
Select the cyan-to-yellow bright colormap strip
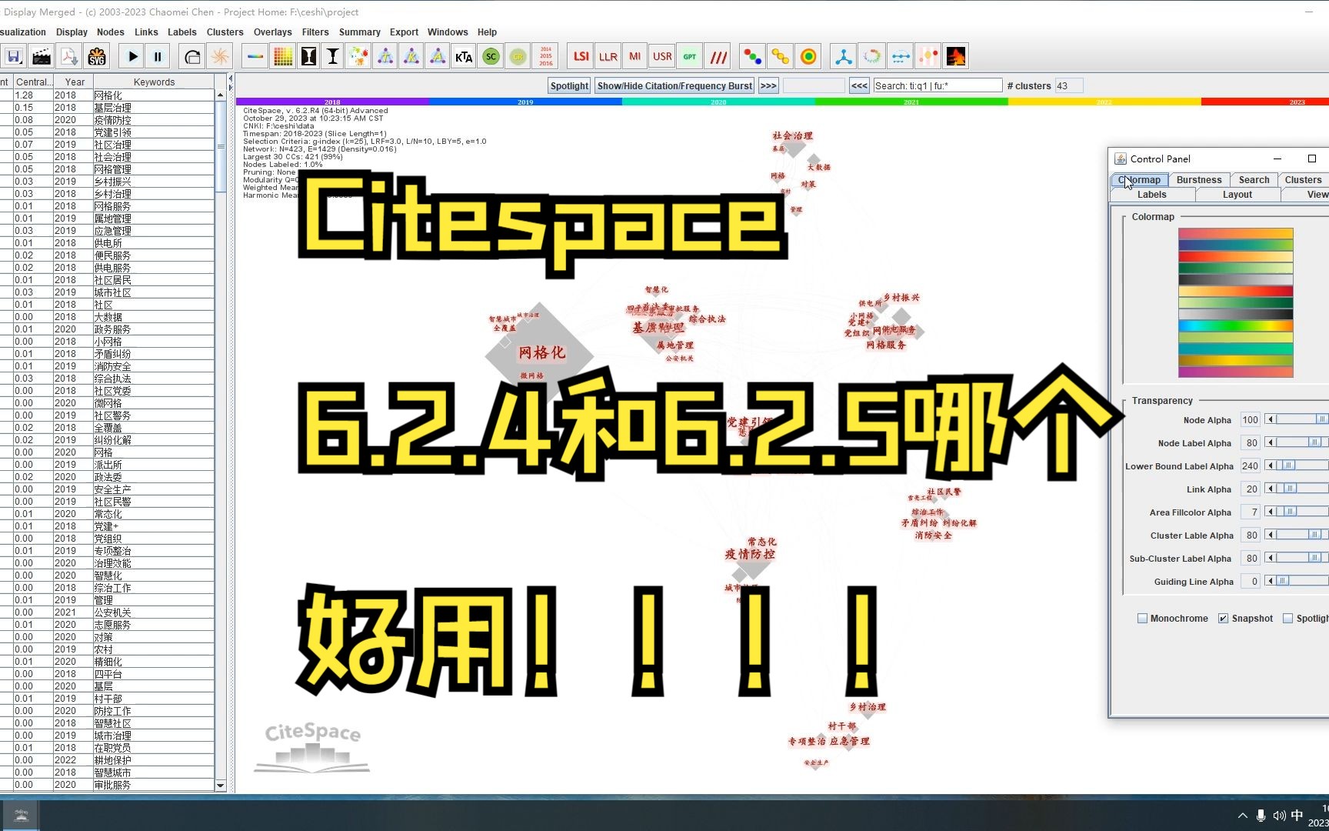coord(1235,326)
